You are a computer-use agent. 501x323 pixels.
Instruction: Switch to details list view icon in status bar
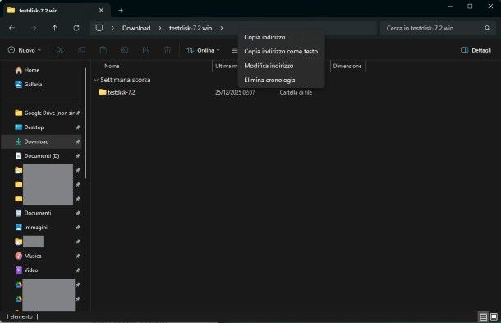click(x=484, y=316)
